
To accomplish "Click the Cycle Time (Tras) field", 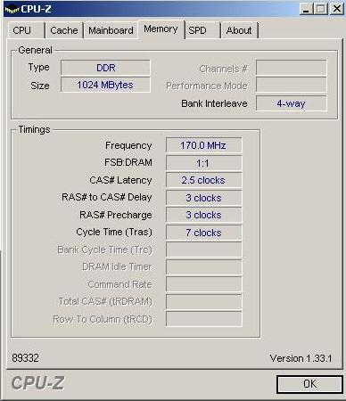I will (x=203, y=233).
